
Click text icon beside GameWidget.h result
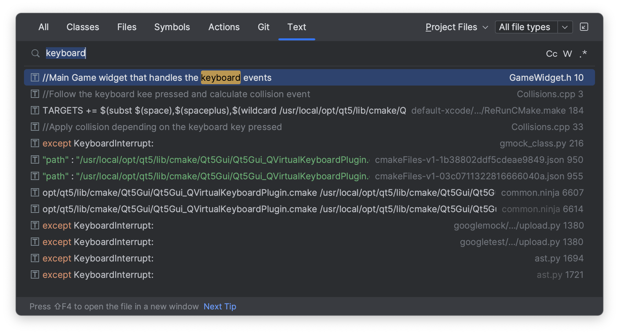click(x=35, y=78)
